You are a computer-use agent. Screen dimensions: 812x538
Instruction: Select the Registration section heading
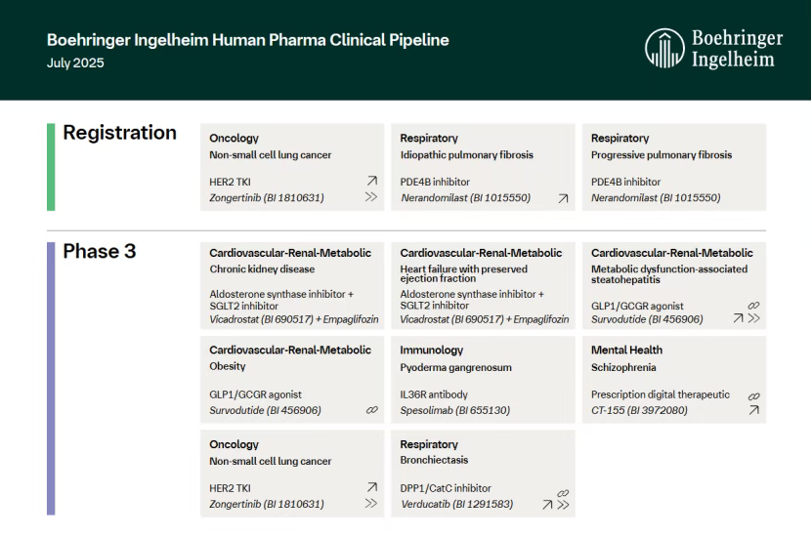coord(119,133)
